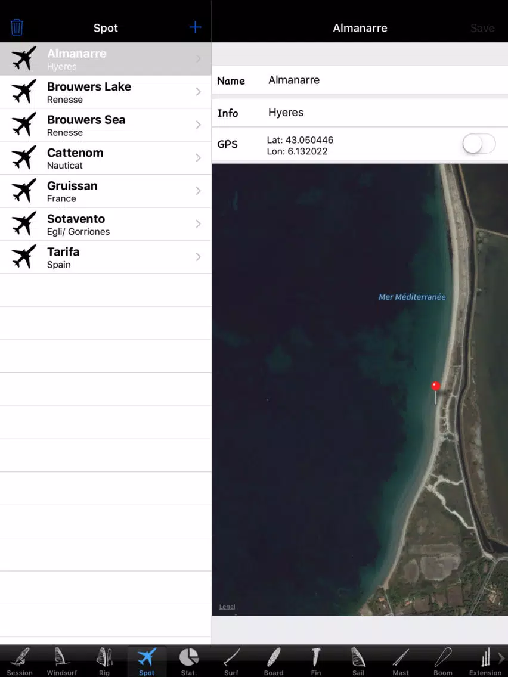Select the Brouwers Sea spot
This screenshot has height=677, width=508.
[106, 125]
